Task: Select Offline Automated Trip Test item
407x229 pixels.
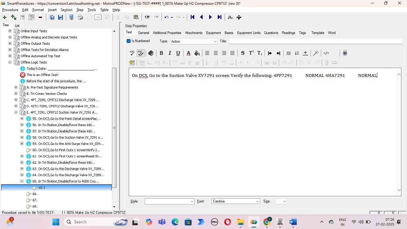Action: point(40,56)
